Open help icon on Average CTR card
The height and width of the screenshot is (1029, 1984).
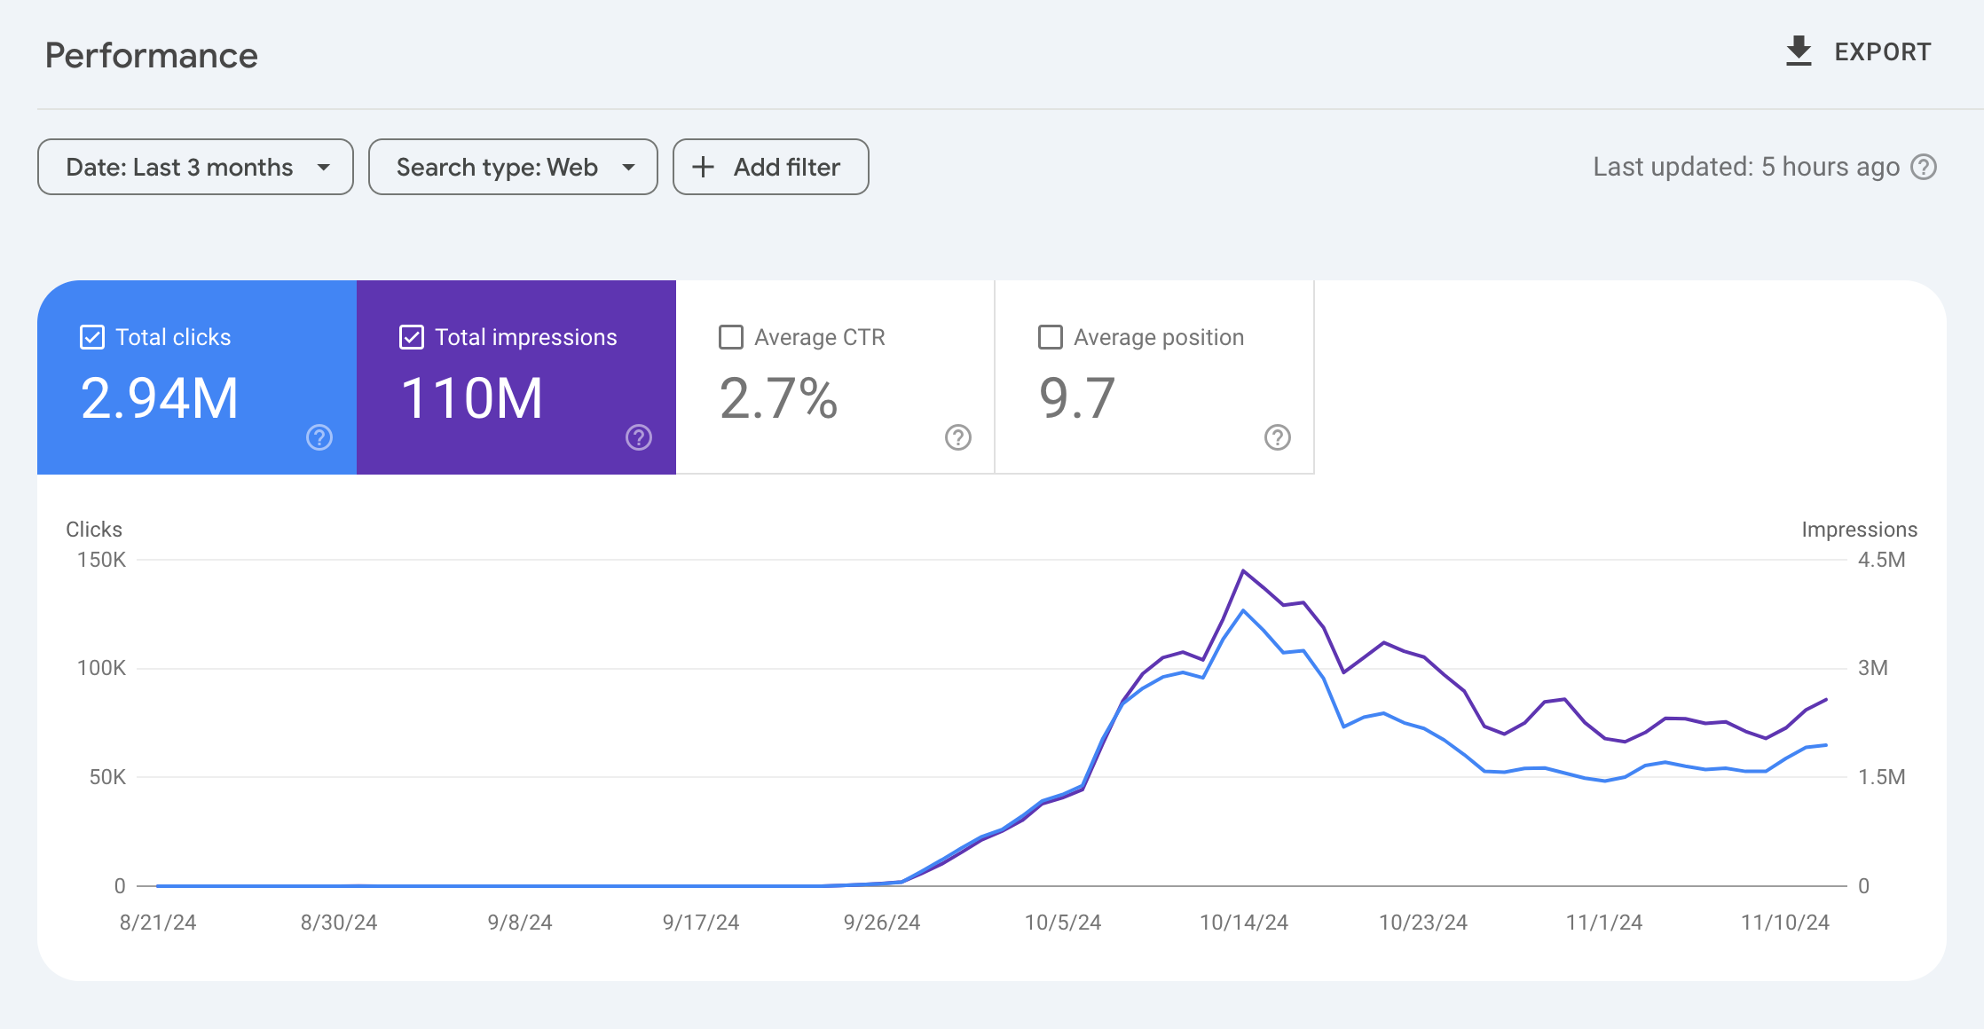pos(958,437)
